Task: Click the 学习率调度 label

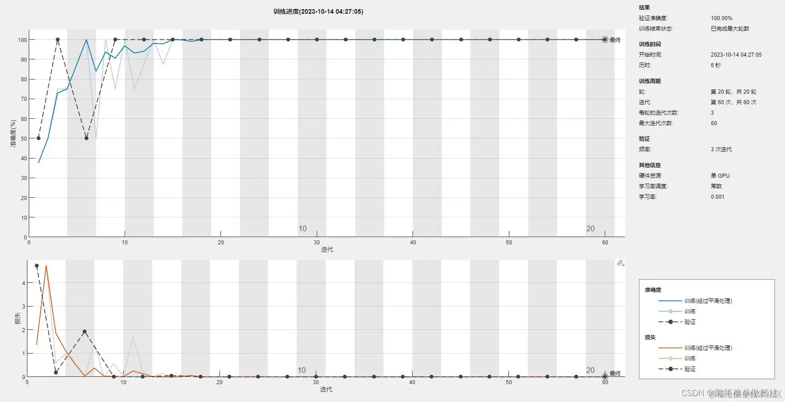Action: tap(653, 186)
